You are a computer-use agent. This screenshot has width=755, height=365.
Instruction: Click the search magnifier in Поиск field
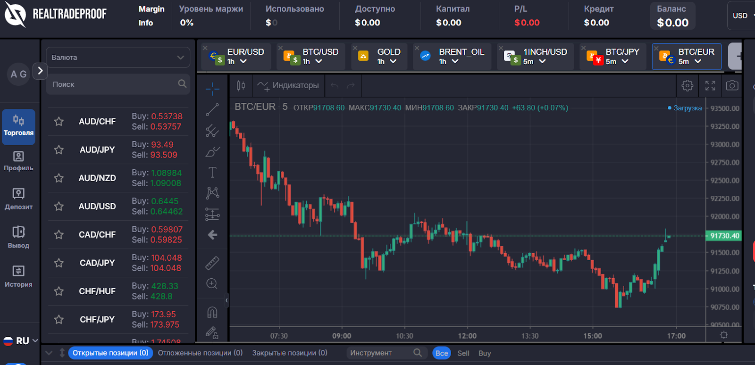tap(182, 84)
